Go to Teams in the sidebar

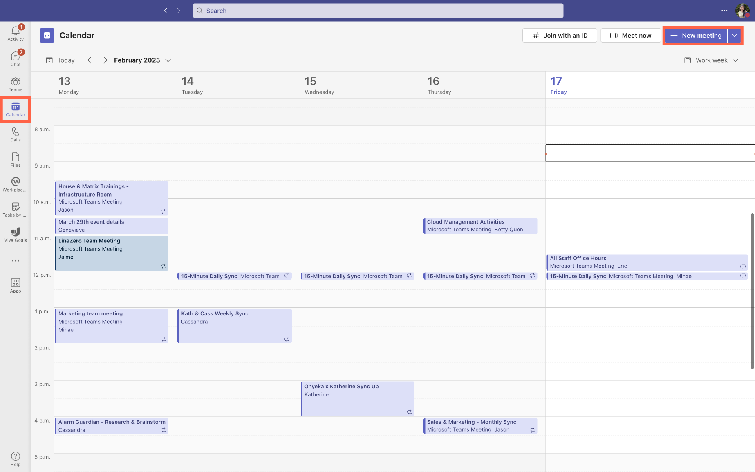pyautogui.click(x=16, y=84)
